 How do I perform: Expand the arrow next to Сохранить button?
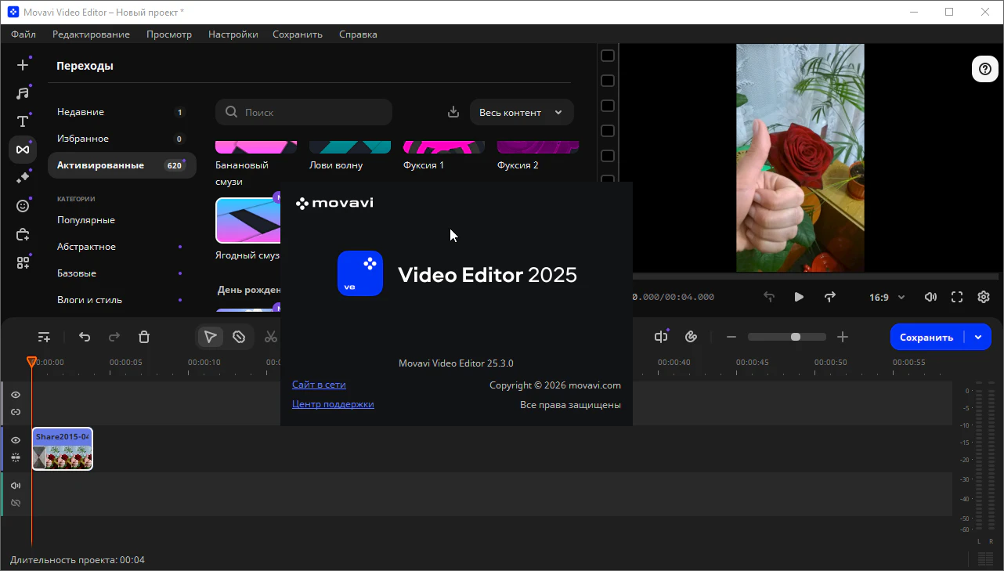pyautogui.click(x=978, y=337)
